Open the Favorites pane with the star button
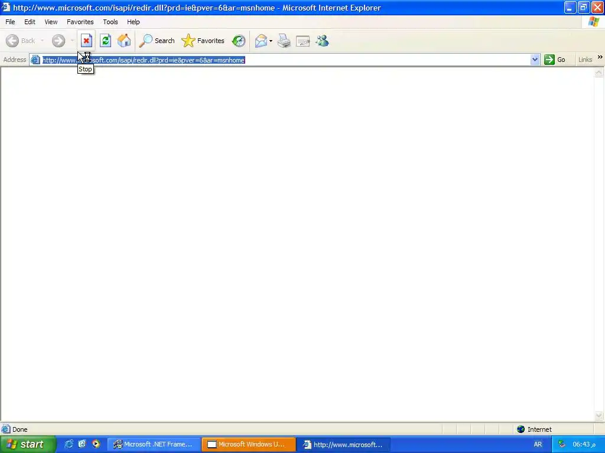 point(203,41)
